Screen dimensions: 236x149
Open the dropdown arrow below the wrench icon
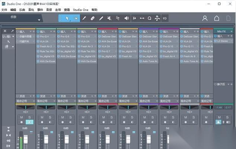click(13, 47)
